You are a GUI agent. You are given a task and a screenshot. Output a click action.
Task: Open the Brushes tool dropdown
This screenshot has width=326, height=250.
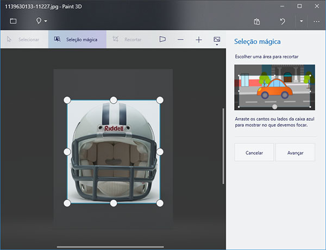click(x=42, y=21)
